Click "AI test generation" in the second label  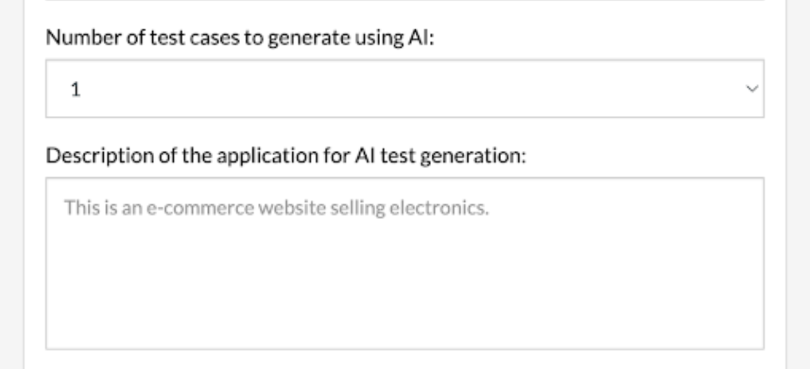click(439, 156)
